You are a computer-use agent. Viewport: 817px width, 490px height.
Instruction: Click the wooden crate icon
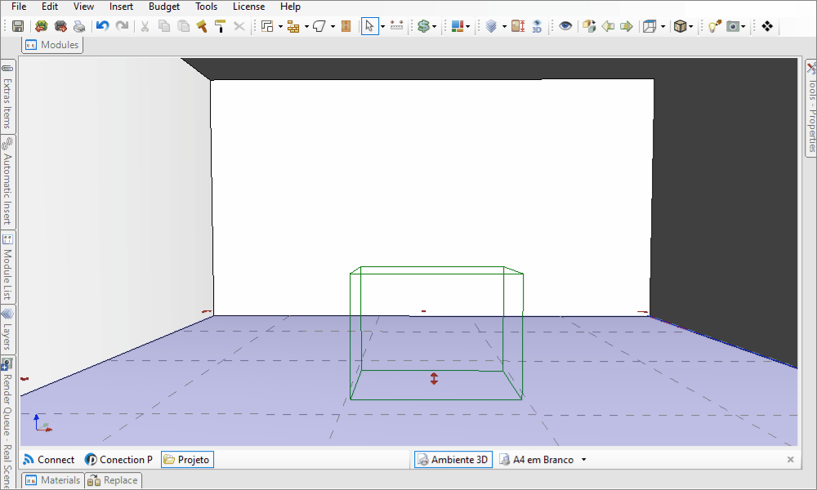pyautogui.click(x=680, y=26)
